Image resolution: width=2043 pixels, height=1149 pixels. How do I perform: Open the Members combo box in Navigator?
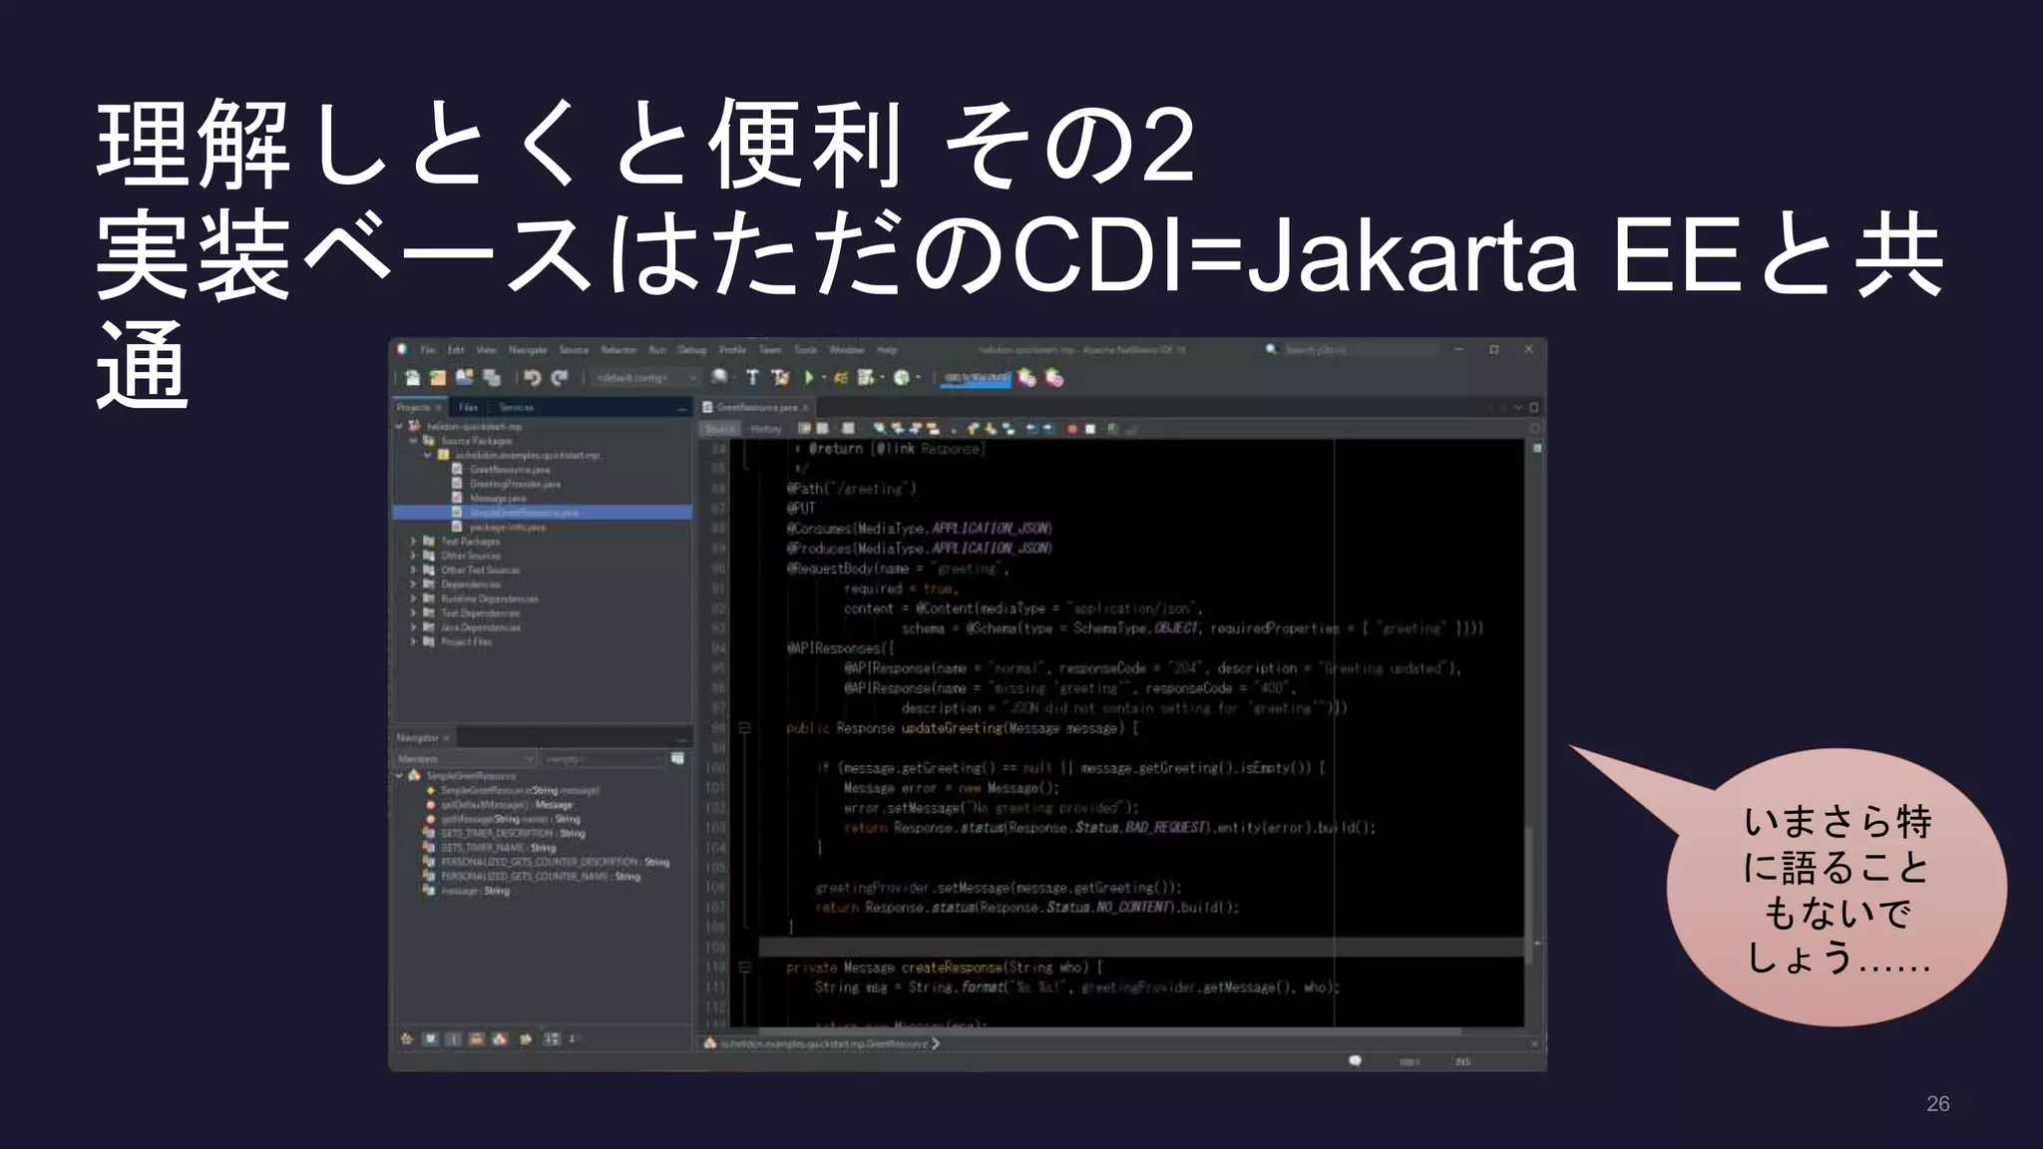pos(466,759)
